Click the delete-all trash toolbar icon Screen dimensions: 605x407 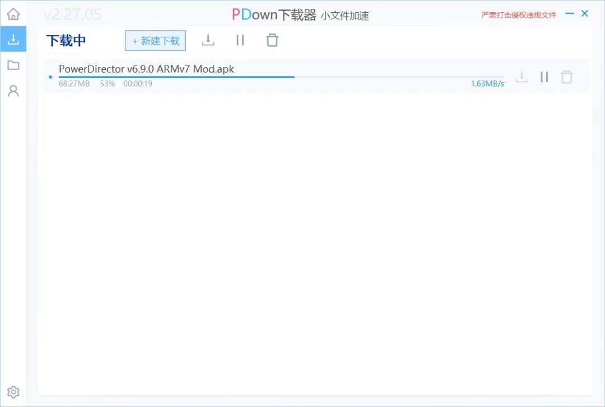pyautogui.click(x=272, y=40)
